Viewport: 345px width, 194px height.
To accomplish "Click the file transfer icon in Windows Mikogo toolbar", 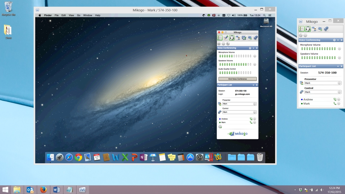I will (320, 29).
